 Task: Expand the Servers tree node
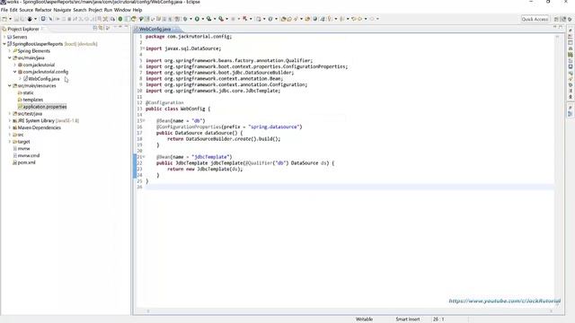[x=4, y=37]
